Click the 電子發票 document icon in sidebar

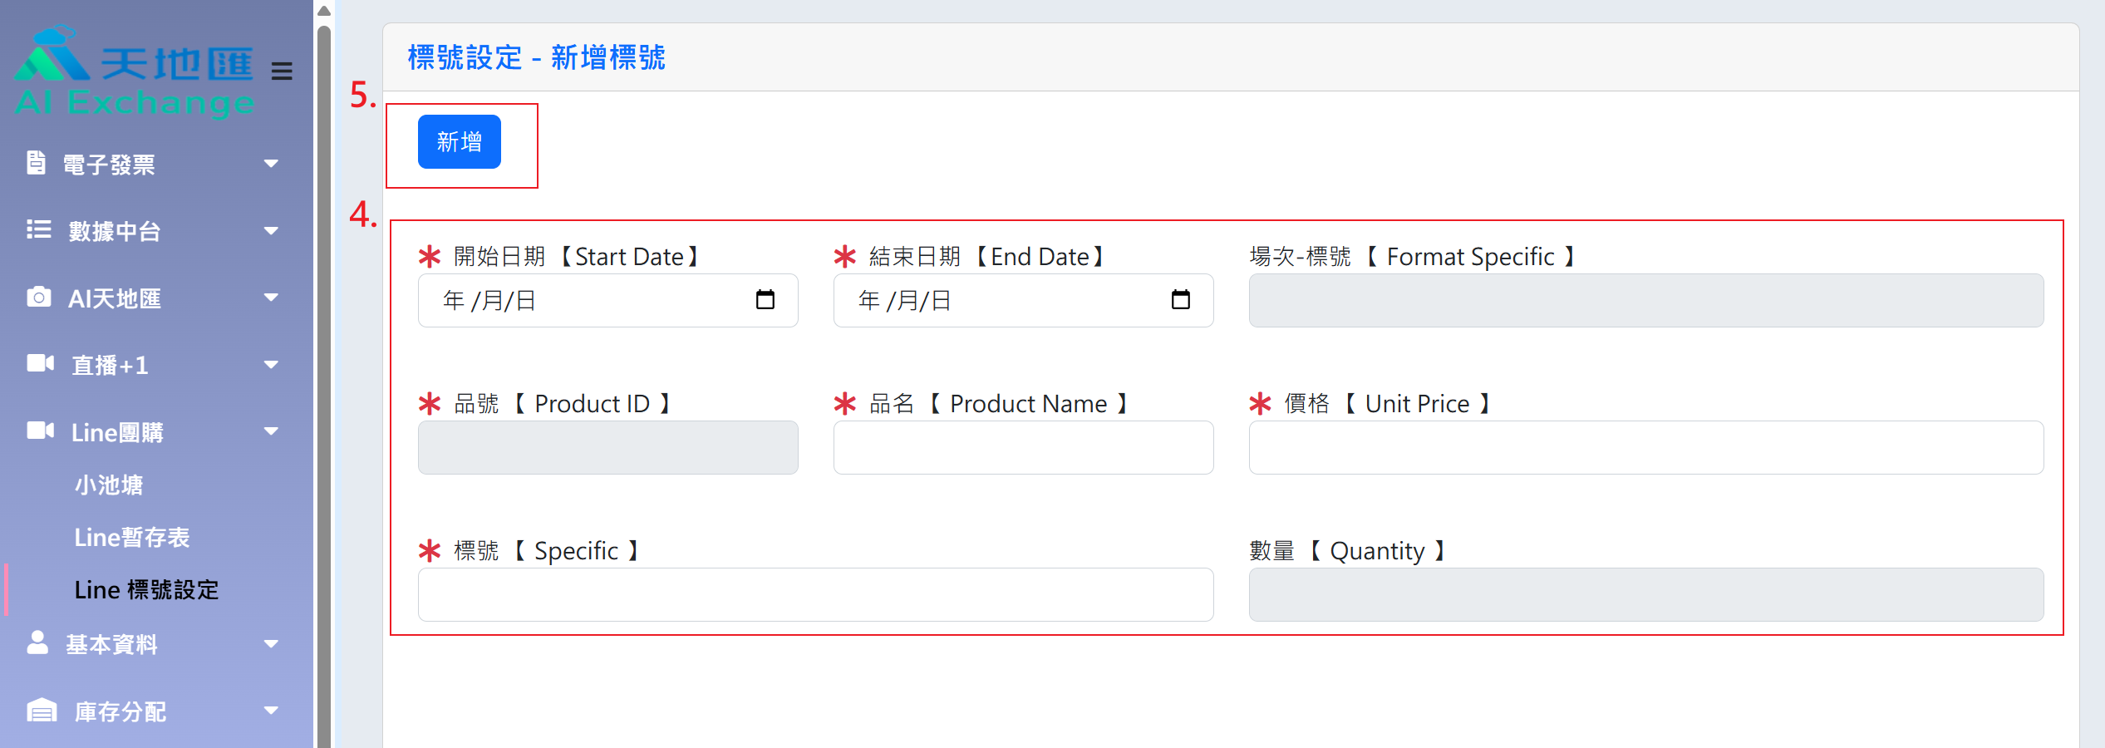pos(36,163)
